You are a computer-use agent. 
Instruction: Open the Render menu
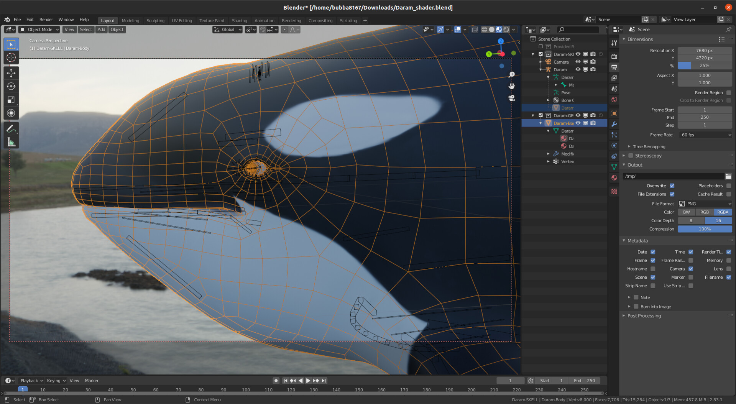pyautogui.click(x=46, y=20)
